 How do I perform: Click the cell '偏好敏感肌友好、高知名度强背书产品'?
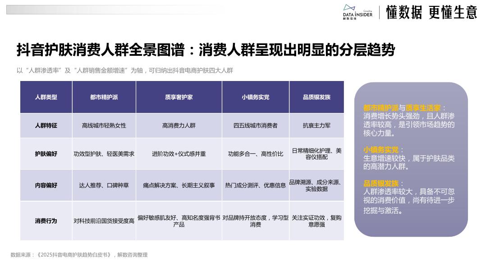pos(179,220)
